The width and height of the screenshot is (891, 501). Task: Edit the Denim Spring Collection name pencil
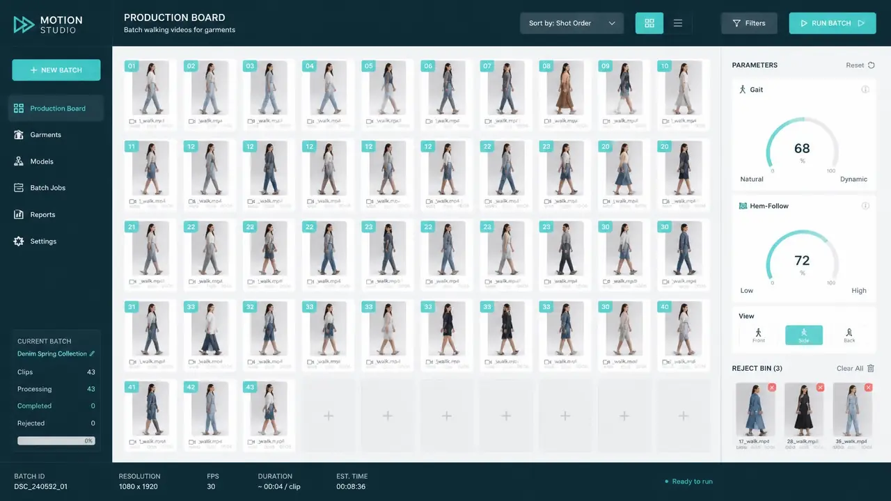92,353
